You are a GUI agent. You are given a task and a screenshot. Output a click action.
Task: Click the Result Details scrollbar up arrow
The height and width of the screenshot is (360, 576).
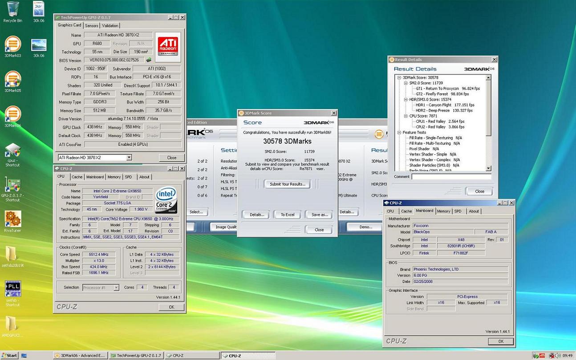(x=488, y=77)
